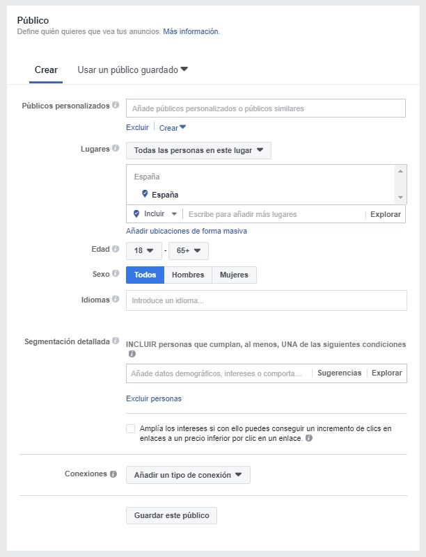The width and height of the screenshot is (426, 557).
Task: Click info icon beside Sexo label
Action: click(x=116, y=273)
